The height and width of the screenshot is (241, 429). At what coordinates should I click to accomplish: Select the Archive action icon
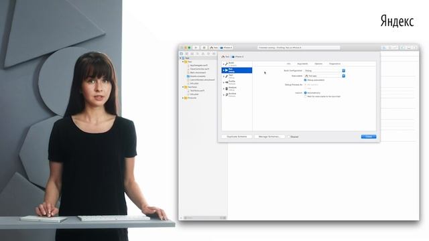coord(227,95)
